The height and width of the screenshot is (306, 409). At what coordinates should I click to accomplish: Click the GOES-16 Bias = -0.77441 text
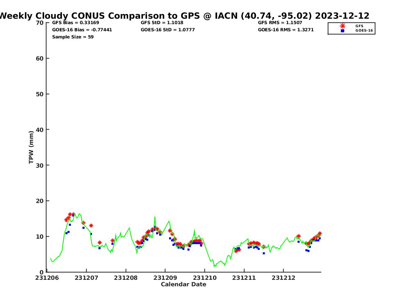82,30
